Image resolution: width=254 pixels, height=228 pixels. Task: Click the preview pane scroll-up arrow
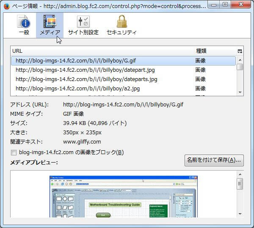[240, 174]
